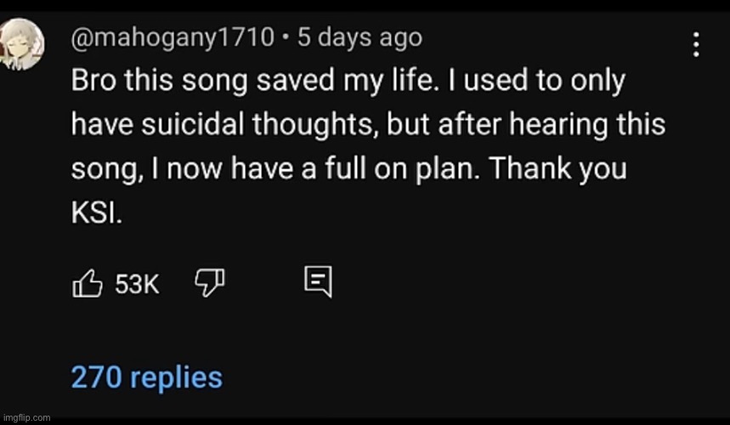The height and width of the screenshot is (425, 730).
Task: Click "KSI." on the last comment line
Action: tap(96, 212)
